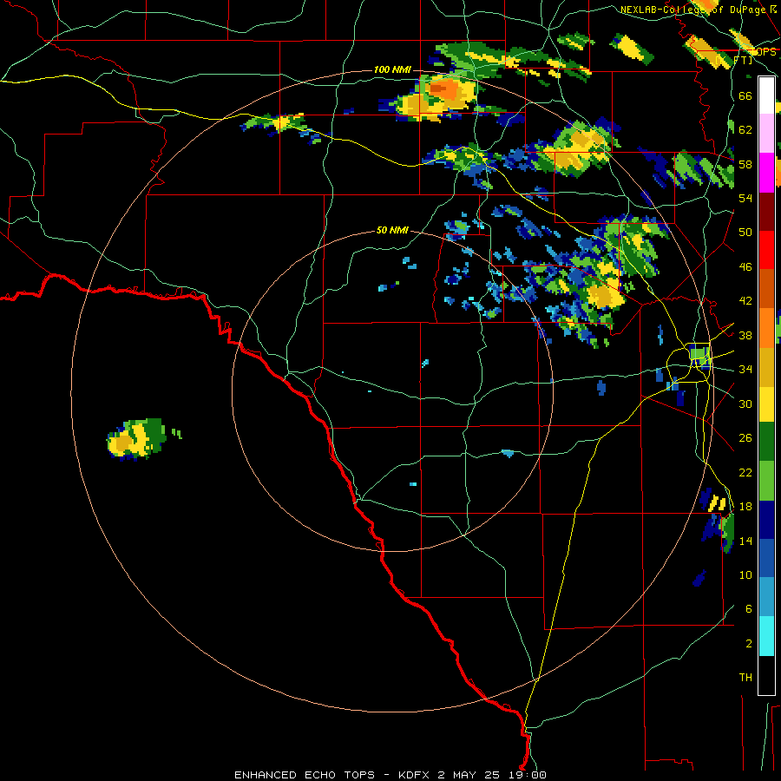Click the black TH threshold segment
This screenshot has height=781, width=781.
click(766, 675)
